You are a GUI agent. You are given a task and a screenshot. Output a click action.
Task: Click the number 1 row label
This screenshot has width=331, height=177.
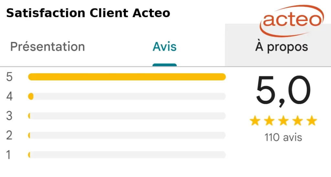click(9, 155)
